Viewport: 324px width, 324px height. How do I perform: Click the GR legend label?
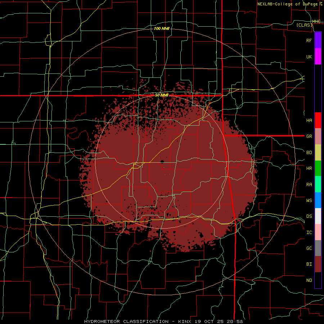click(x=309, y=136)
